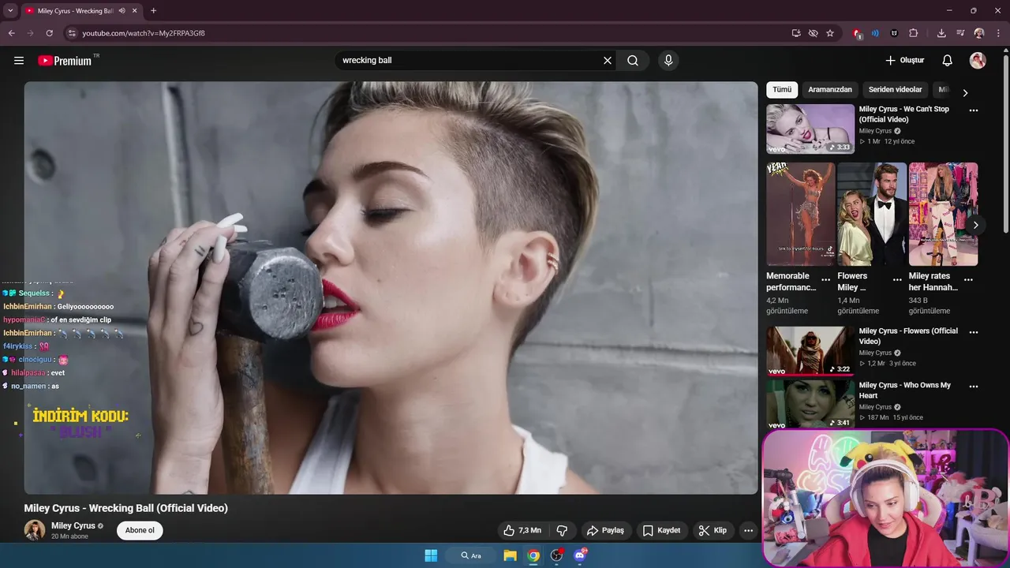Open Miley Cyrus channel avatar
The width and height of the screenshot is (1010, 568).
tap(34, 530)
